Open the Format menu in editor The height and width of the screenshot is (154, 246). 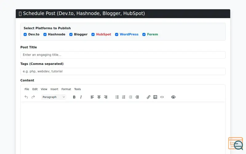coord(66,89)
